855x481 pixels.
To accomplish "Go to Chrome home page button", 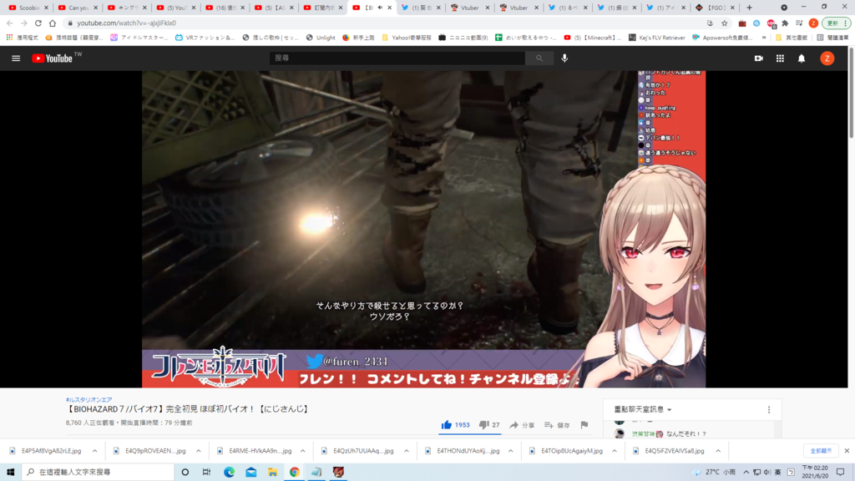I will (x=53, y=23).
